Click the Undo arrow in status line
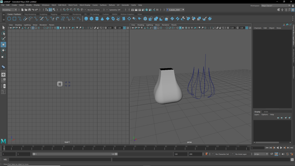The image size is (295, 166). [x=33, y=10]
